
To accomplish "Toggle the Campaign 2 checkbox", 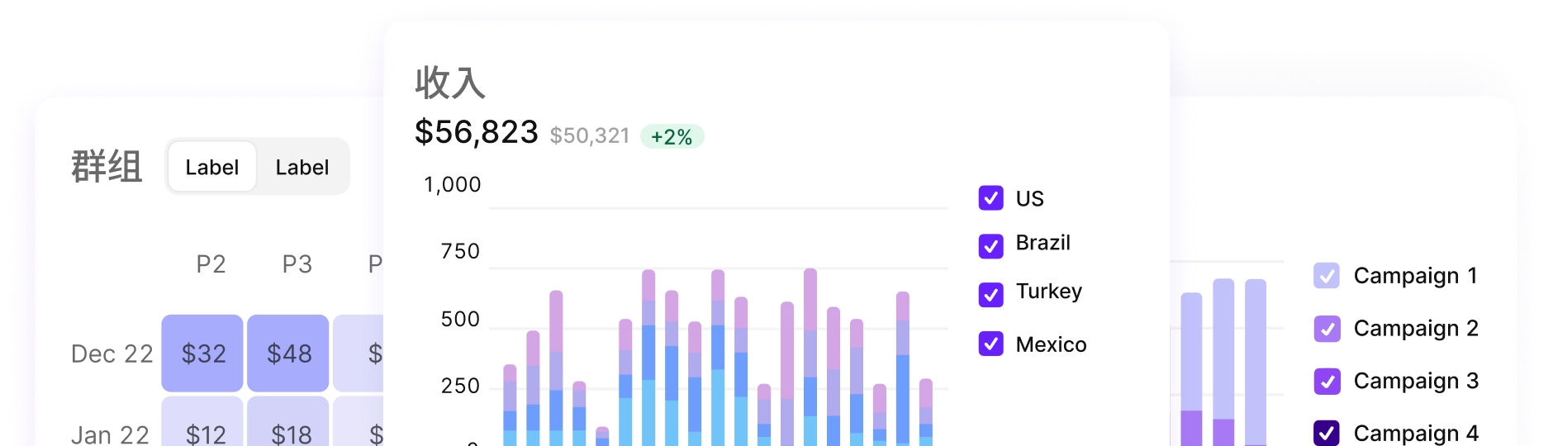I will tap(1327, 329).
